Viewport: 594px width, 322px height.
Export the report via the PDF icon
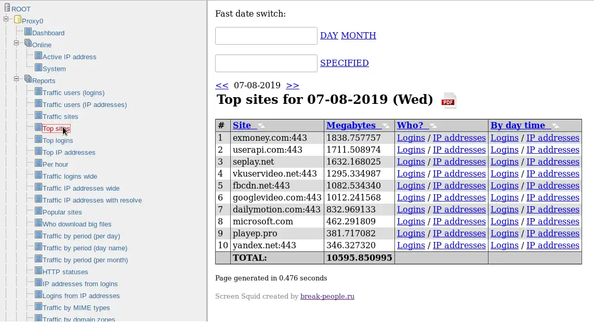coord(448,100)
